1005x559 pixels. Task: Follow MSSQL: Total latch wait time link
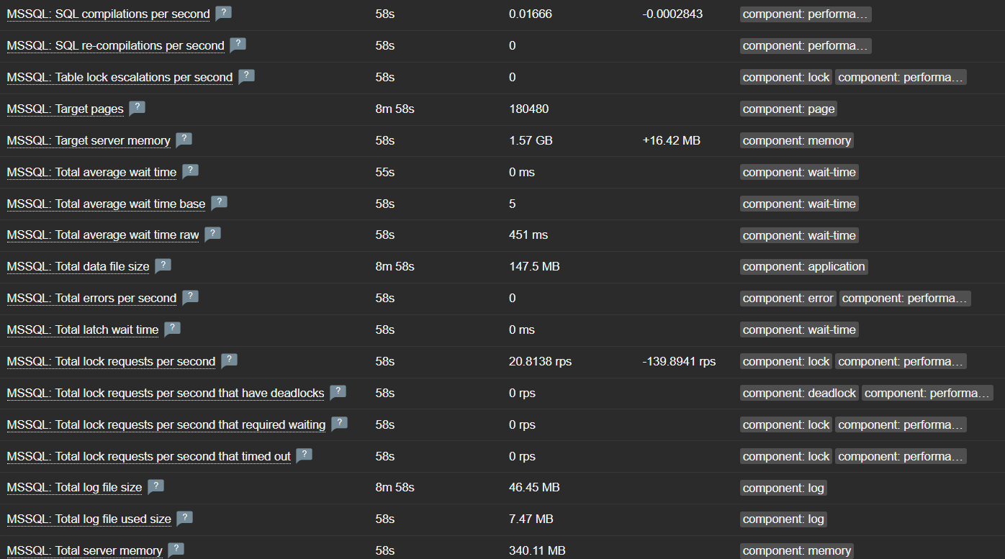pyautogui.click(x=83, y=330)
